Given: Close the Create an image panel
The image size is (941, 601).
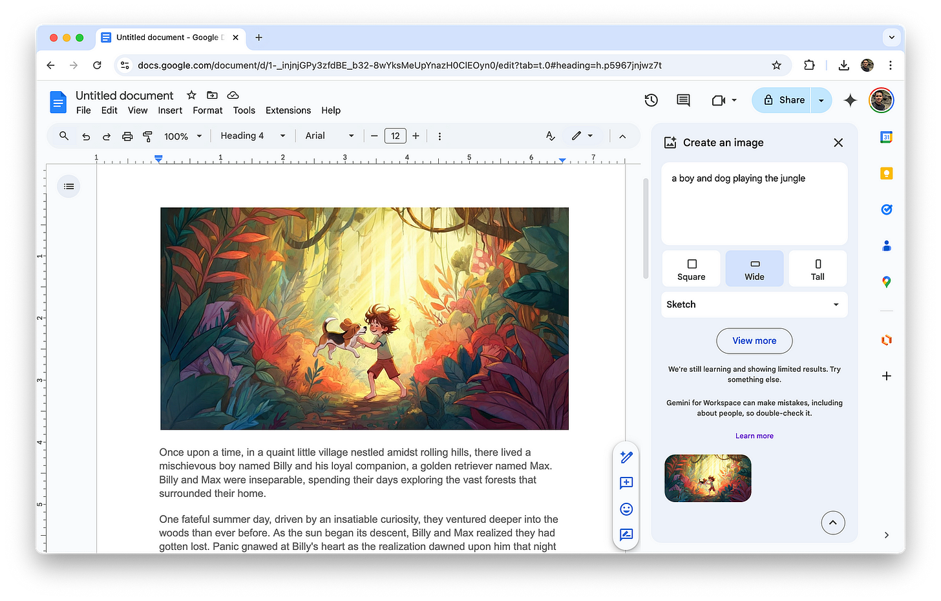Looking at the screenshot, I should click(838, 143).
